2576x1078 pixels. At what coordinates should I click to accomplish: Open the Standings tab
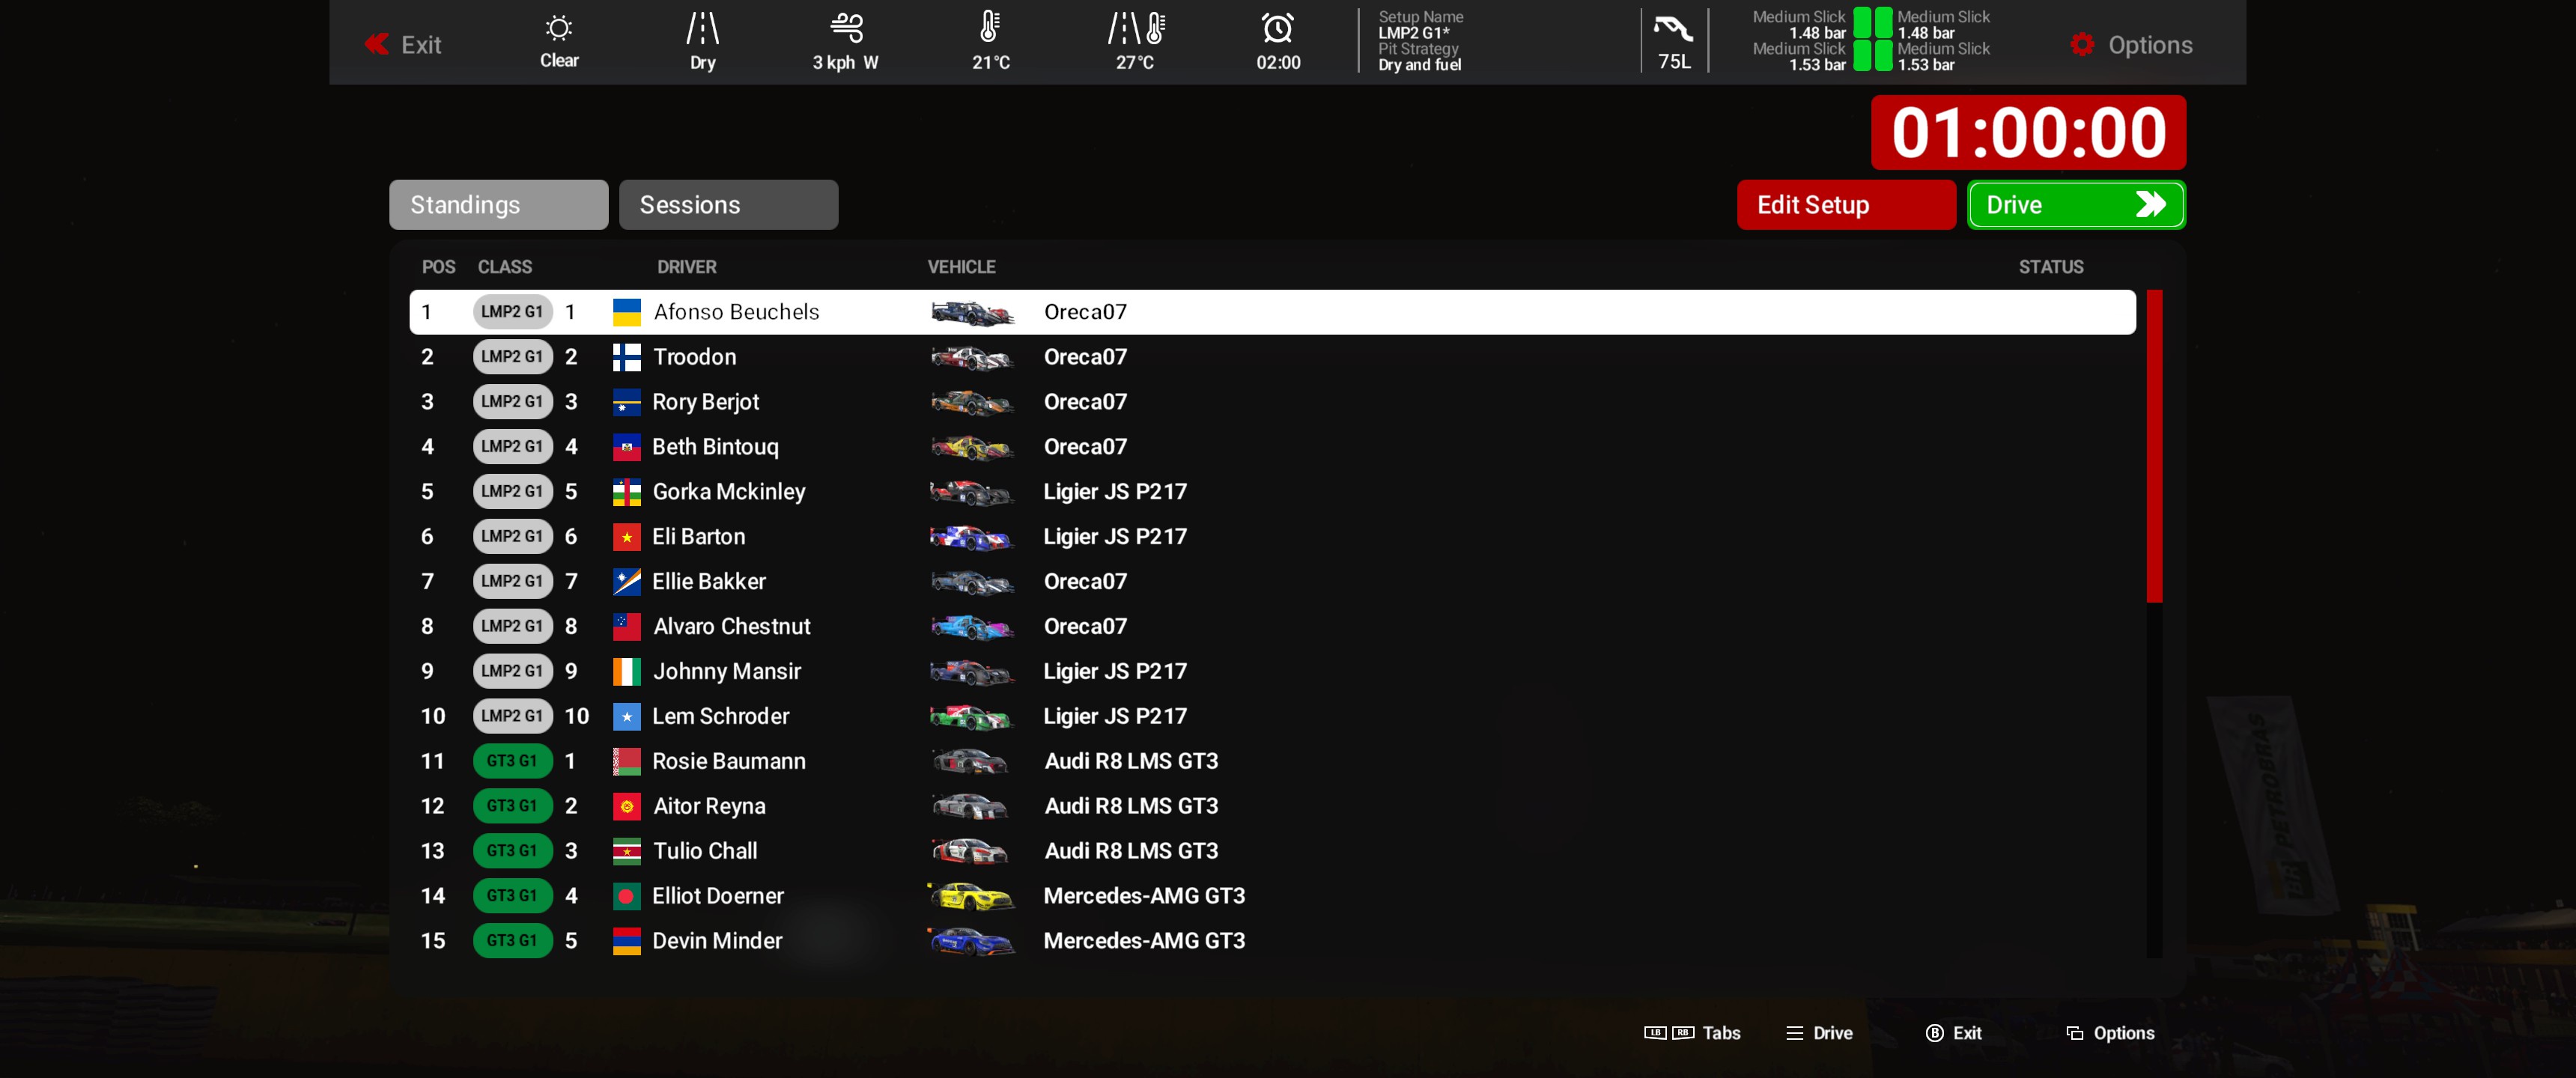click(x=498, y=205)
